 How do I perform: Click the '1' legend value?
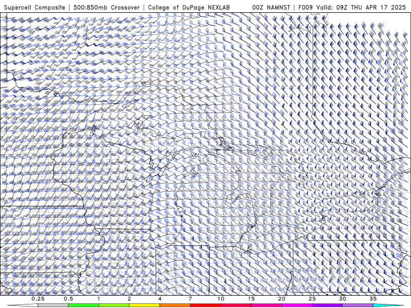tap(99, 299)
